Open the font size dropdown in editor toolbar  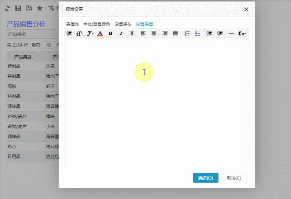(x=80, y=33)
